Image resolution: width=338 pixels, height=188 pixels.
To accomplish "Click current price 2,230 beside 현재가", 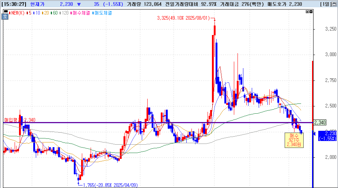I will 67,4.
